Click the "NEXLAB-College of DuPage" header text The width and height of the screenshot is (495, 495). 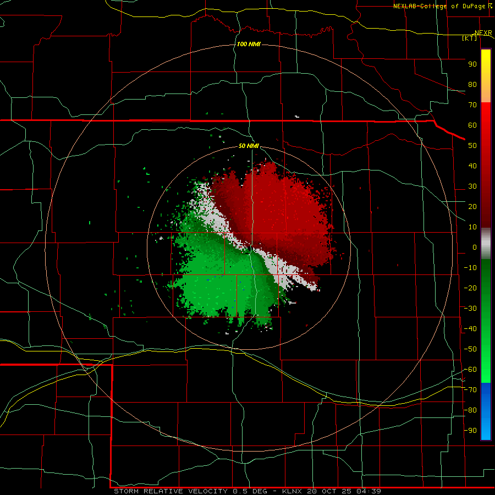(x=440, y=6)
